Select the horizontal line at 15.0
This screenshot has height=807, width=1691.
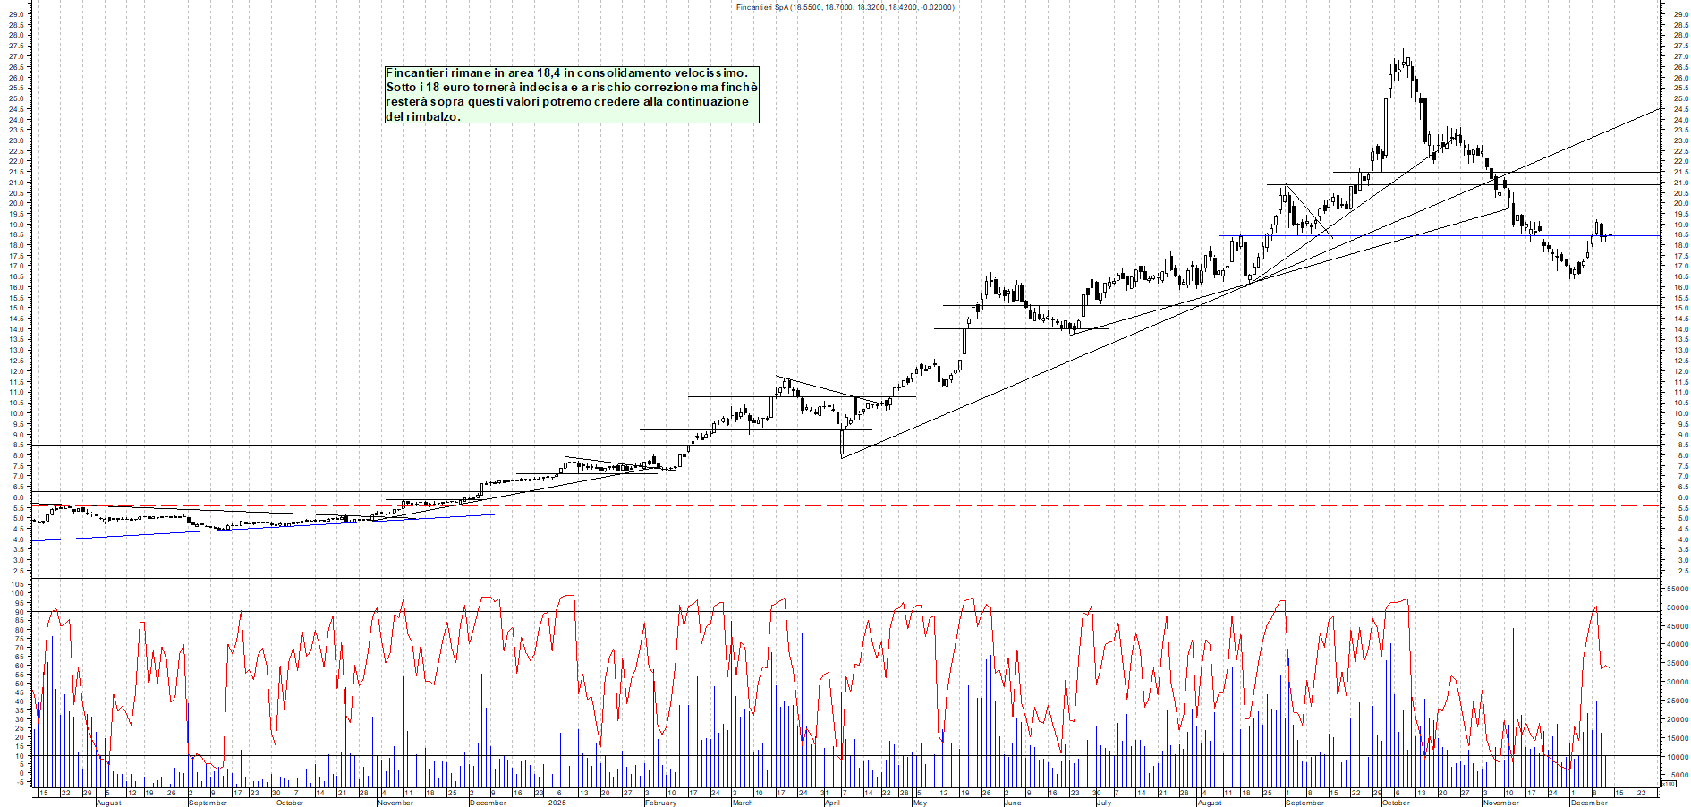point(1342,303)
